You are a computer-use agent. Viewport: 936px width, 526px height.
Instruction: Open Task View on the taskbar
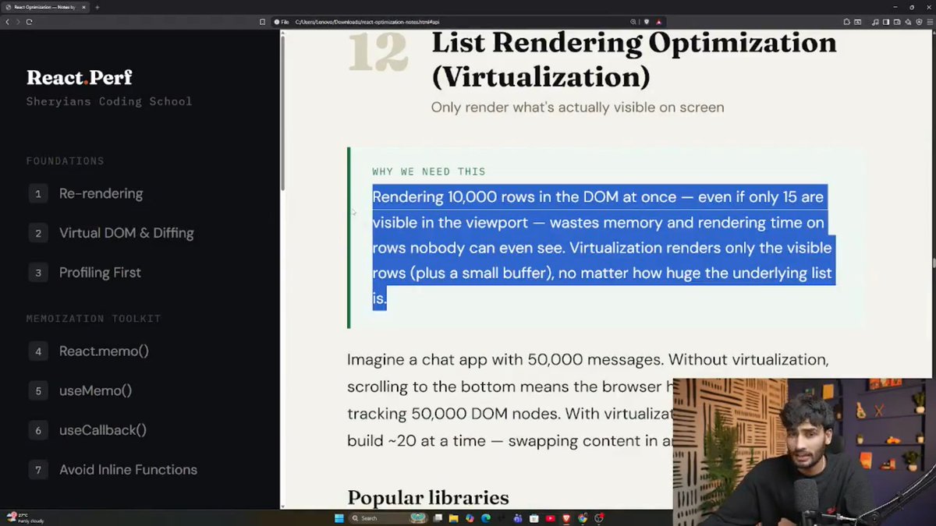[438, 518]
